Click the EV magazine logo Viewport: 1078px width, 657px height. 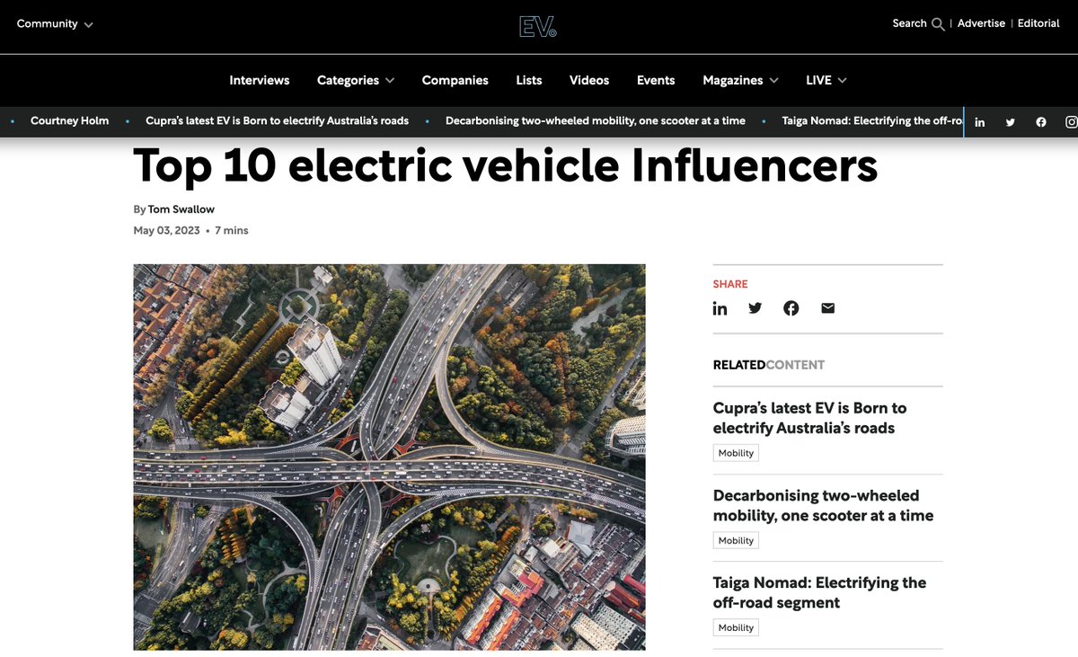pos(538,26)
